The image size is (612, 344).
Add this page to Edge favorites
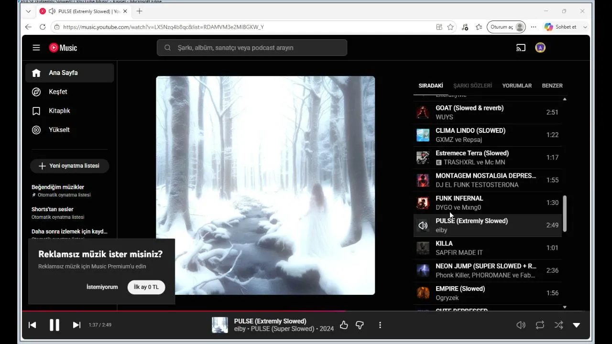pyautogui.click(x=450, y=27)
